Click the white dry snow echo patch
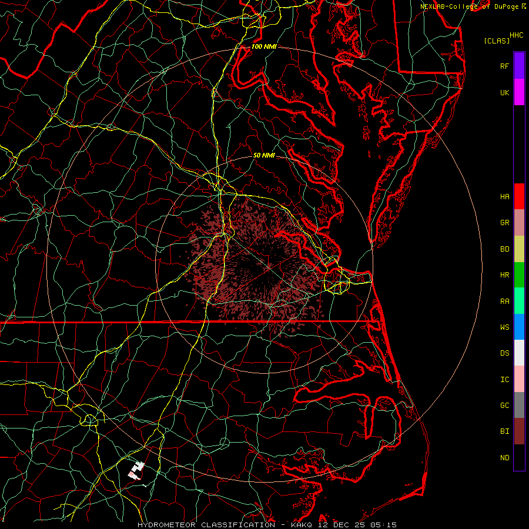This screenshot has width=529, height=529. 136,471
